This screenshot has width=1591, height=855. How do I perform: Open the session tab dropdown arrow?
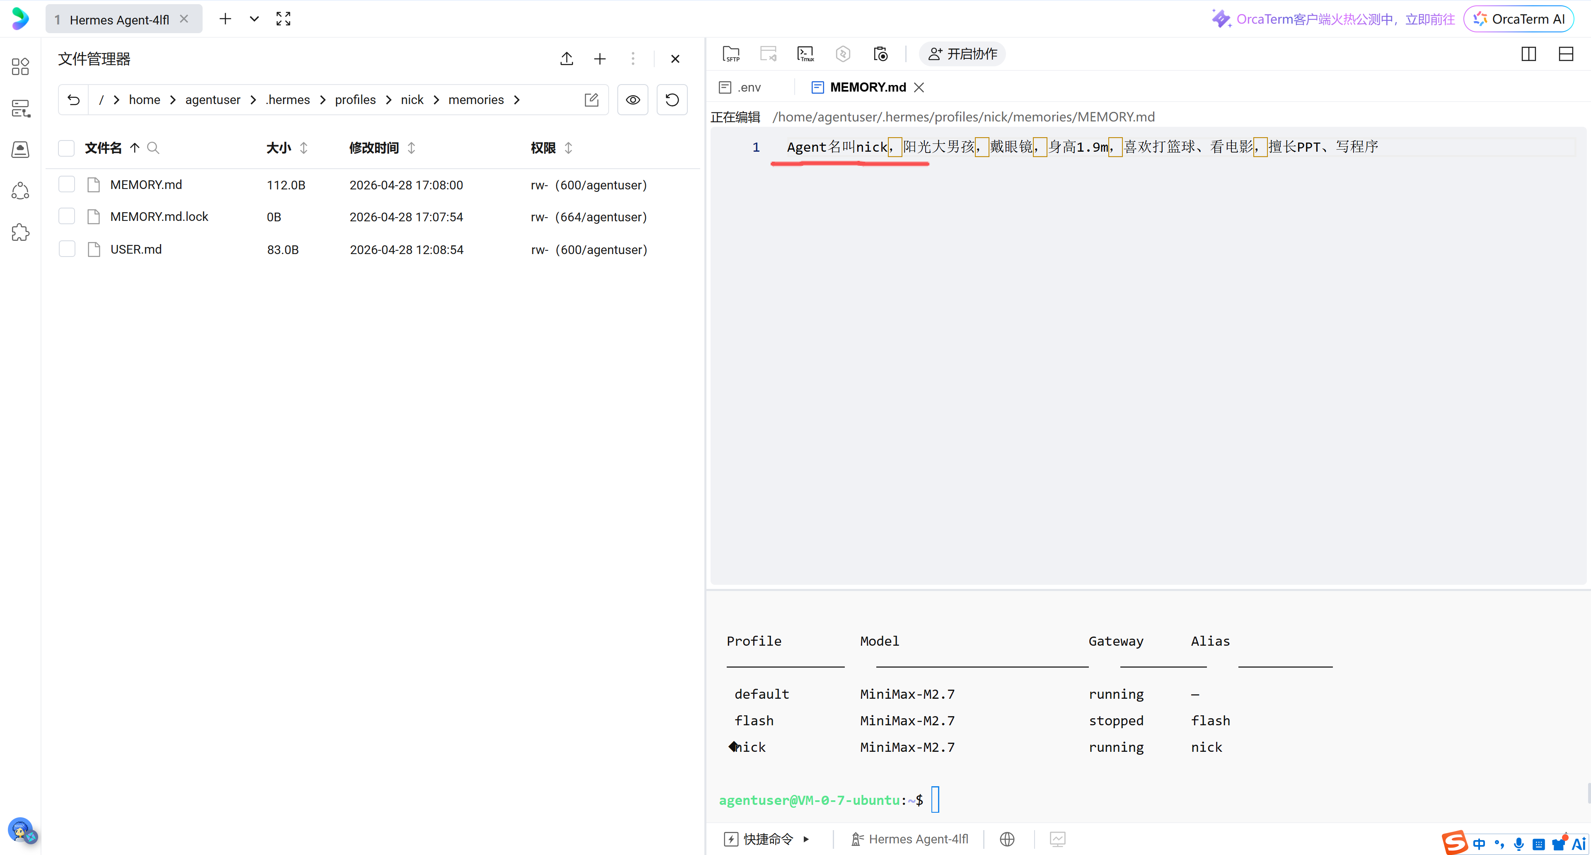point(254,19)
